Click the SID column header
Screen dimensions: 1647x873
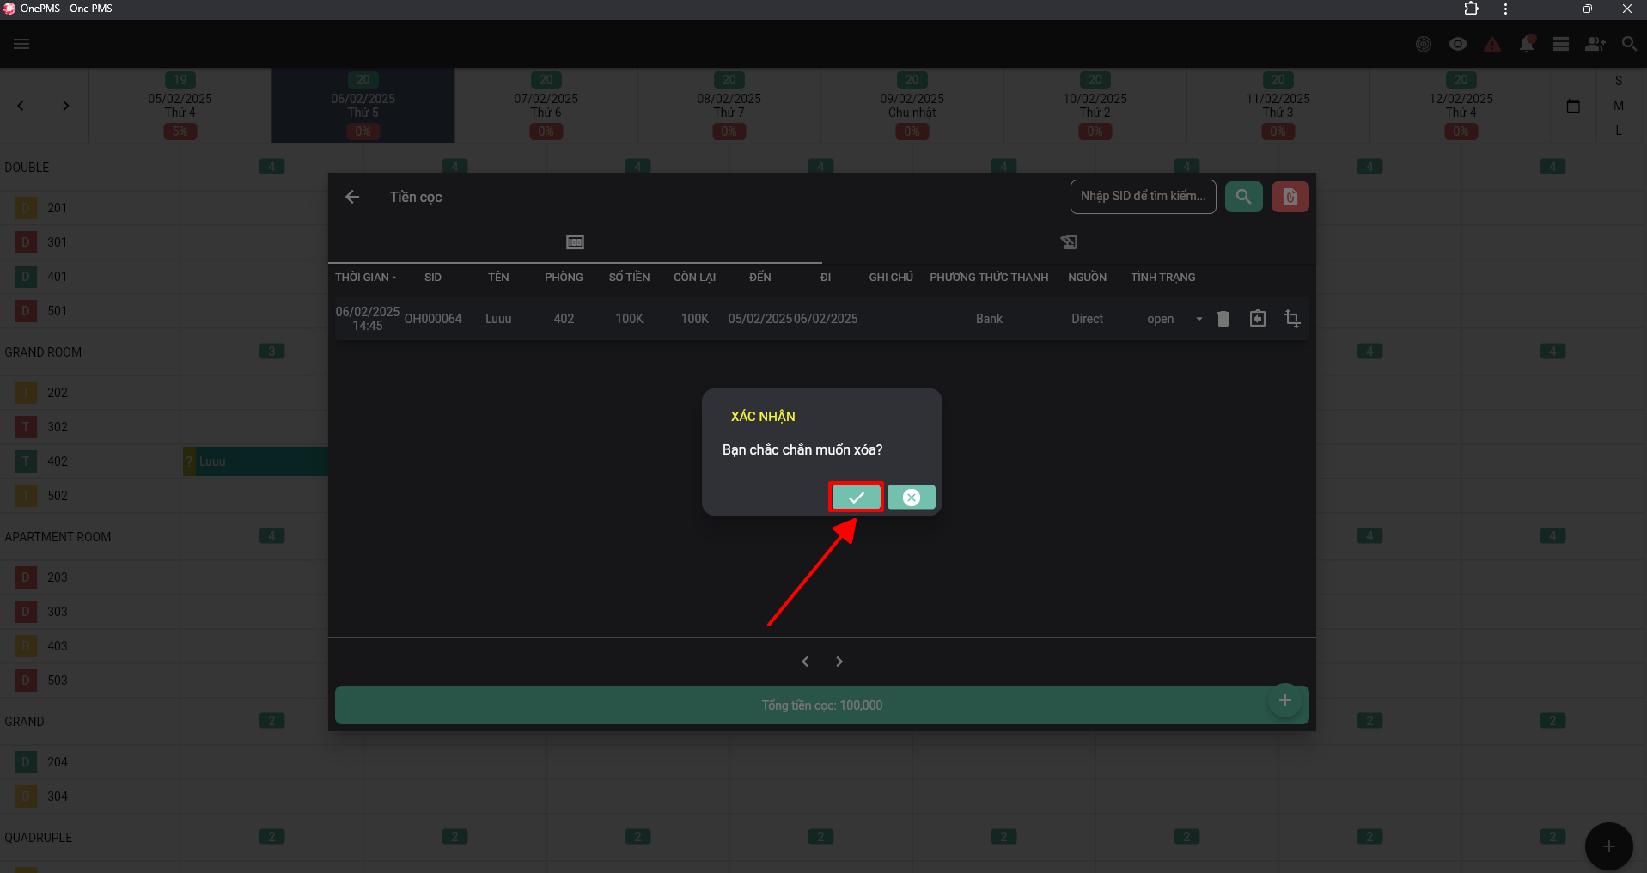point(433,278)
